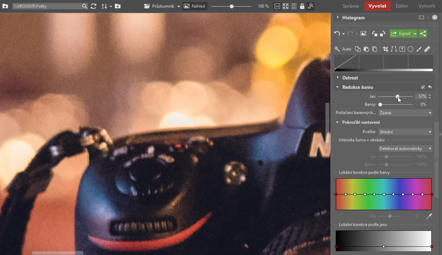442x255 pixels.
Task: Open the A-Z sort options
Action: pos(104,6)
